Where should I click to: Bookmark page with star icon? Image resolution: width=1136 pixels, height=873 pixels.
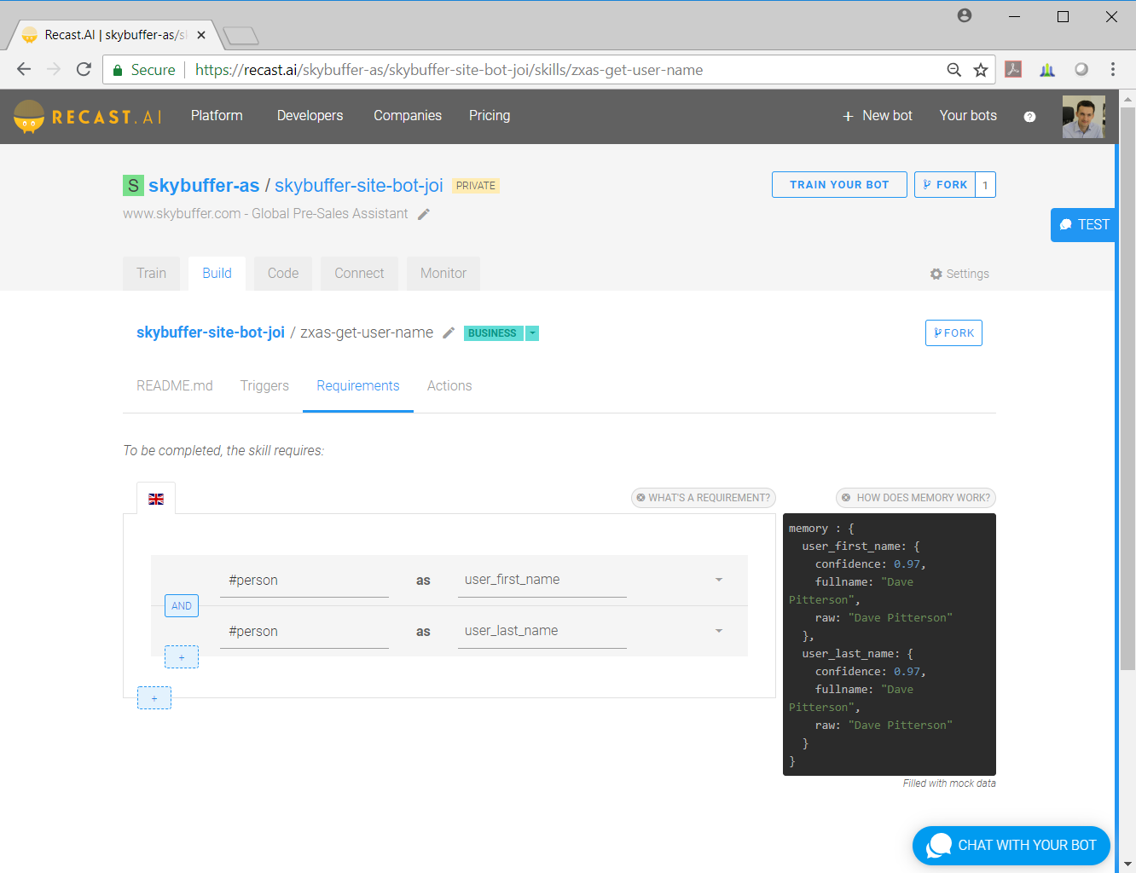[x=981, y=70]
